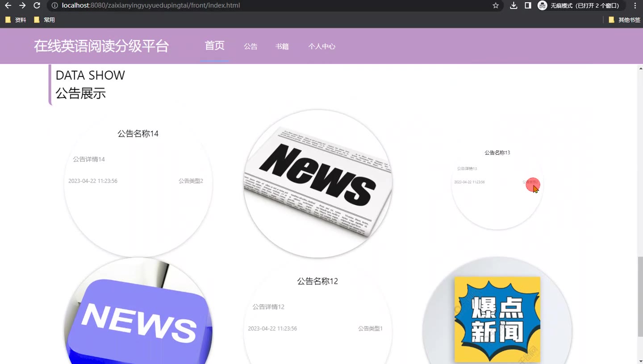The height and width of the screenshot is (364, 643).
Task: Click the 爆点新闻 circular image
Action: 497,311
